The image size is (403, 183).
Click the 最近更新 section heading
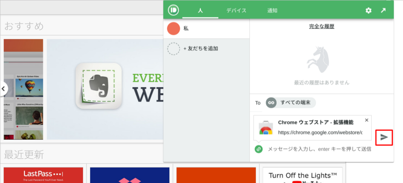[24, 155]
